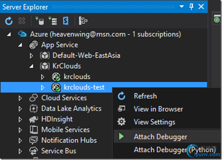Click the Cloud Services icon
This screenshot has height=160, width=222.
(33, 98)
